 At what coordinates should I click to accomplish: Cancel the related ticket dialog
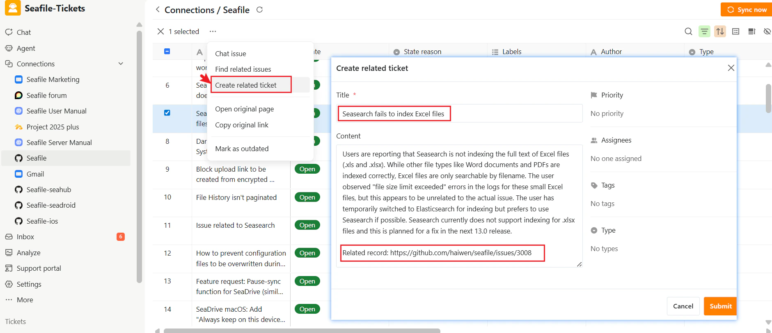coord(683,306)
